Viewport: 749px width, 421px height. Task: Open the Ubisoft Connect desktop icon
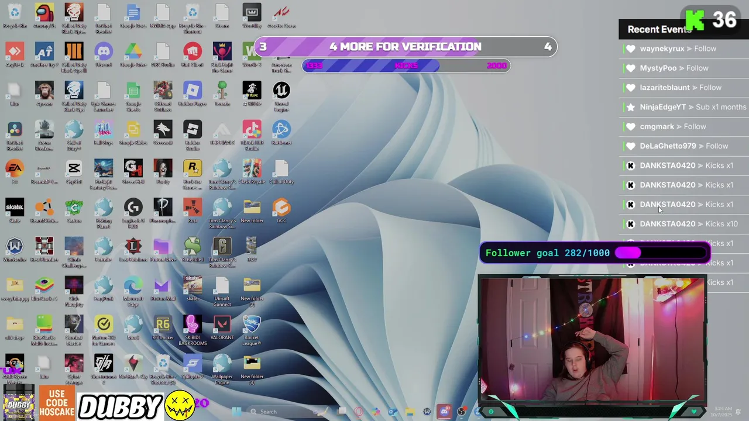[222, 292]
